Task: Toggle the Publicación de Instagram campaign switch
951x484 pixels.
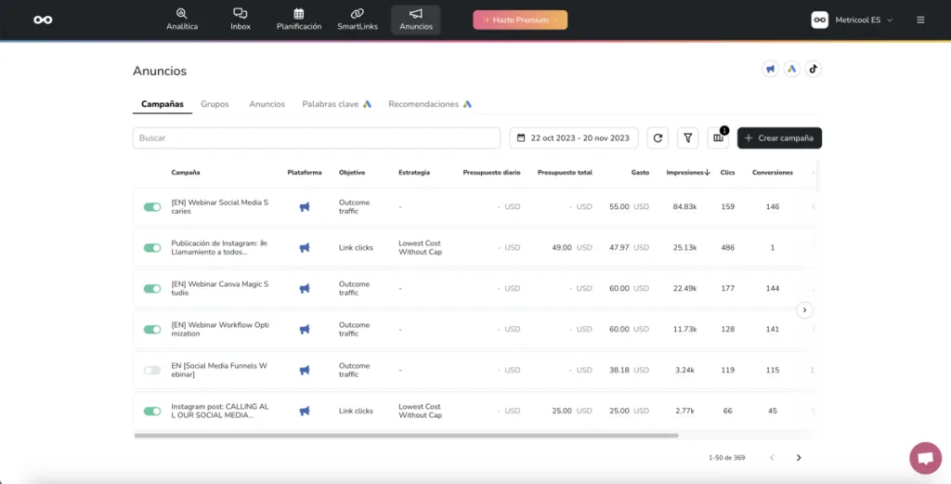Action: pyautogui.click(x=152, y=247)
